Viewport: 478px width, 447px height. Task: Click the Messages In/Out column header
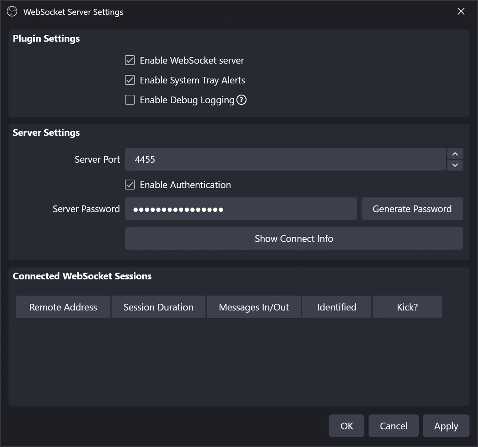coord(254,307)
